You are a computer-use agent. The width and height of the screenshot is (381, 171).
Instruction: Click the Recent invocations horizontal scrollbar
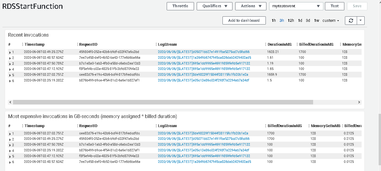(163, 102)
